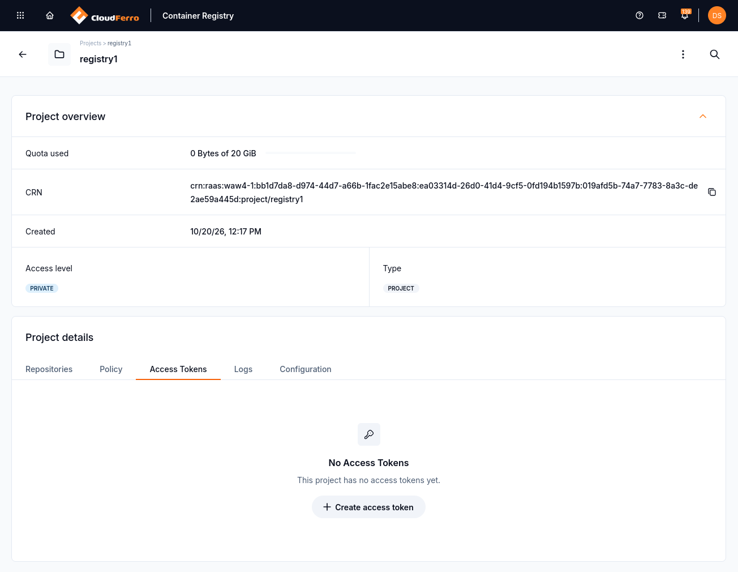
Task: Open the Logs tab
Action: point(243,369)
